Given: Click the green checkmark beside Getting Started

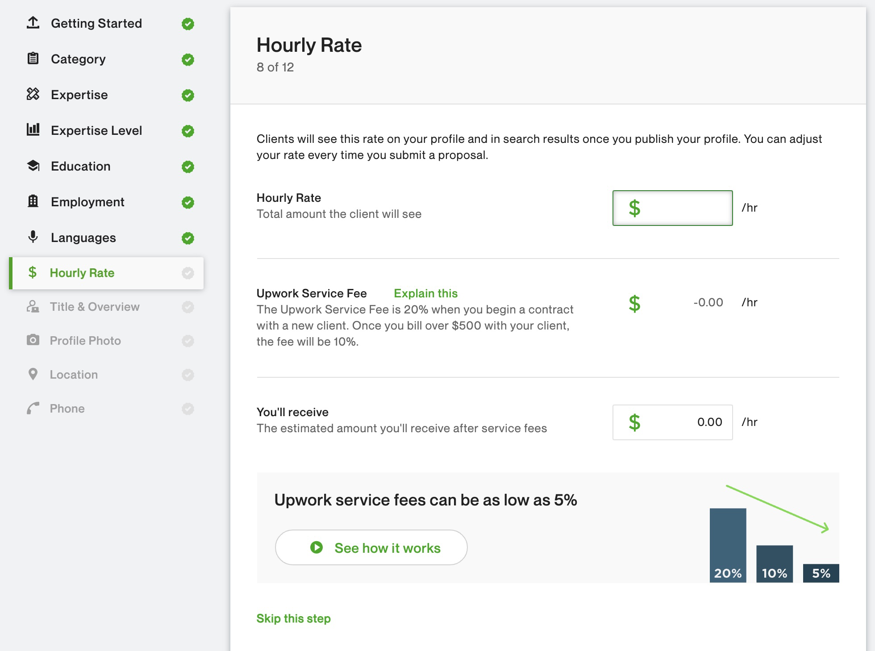Looking at the screenshot, I should 188,24.
